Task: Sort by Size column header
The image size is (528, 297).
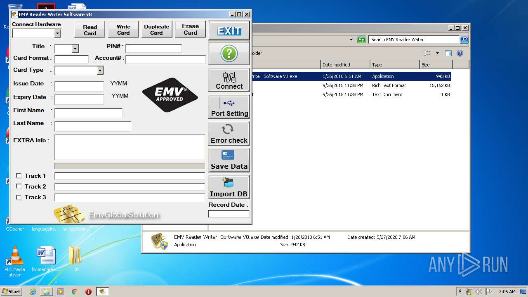Action: coord(436,65)
